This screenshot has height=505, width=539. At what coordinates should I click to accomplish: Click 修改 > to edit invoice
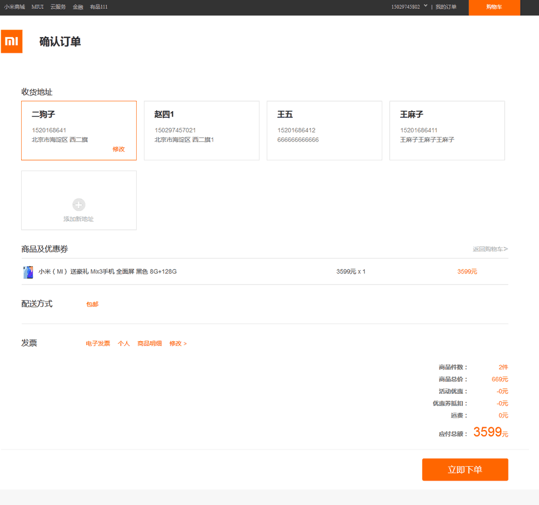point(178,343)
